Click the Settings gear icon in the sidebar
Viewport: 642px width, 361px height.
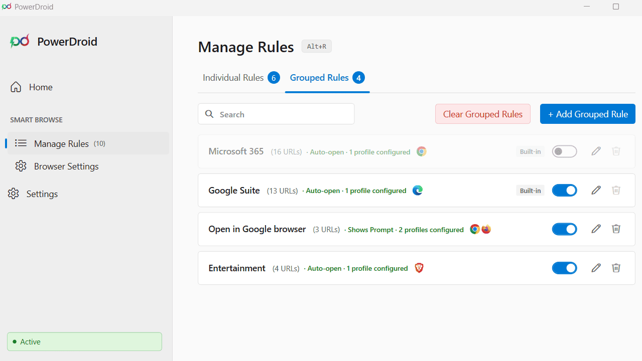click(14, 194)
